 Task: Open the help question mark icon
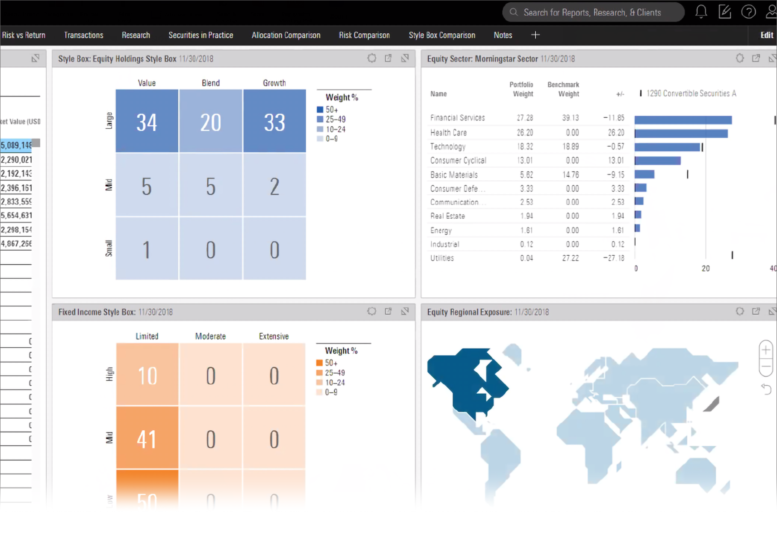pyautogui.click(x=748, y=12)
